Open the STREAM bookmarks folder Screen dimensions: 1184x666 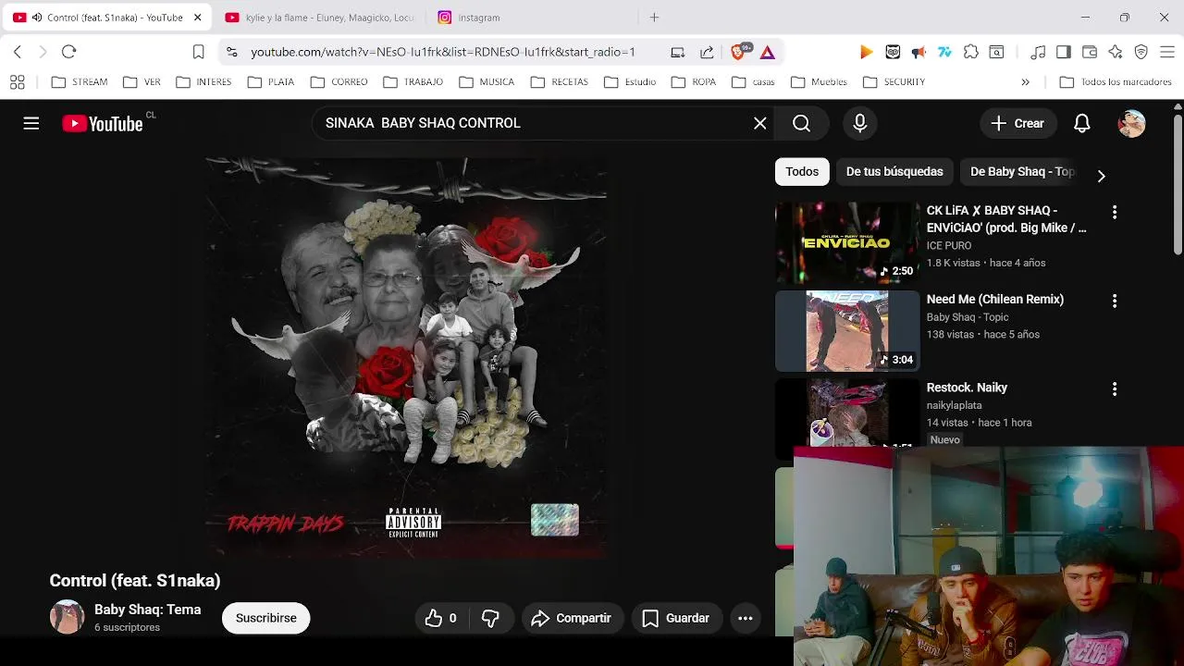pos(80,82)
